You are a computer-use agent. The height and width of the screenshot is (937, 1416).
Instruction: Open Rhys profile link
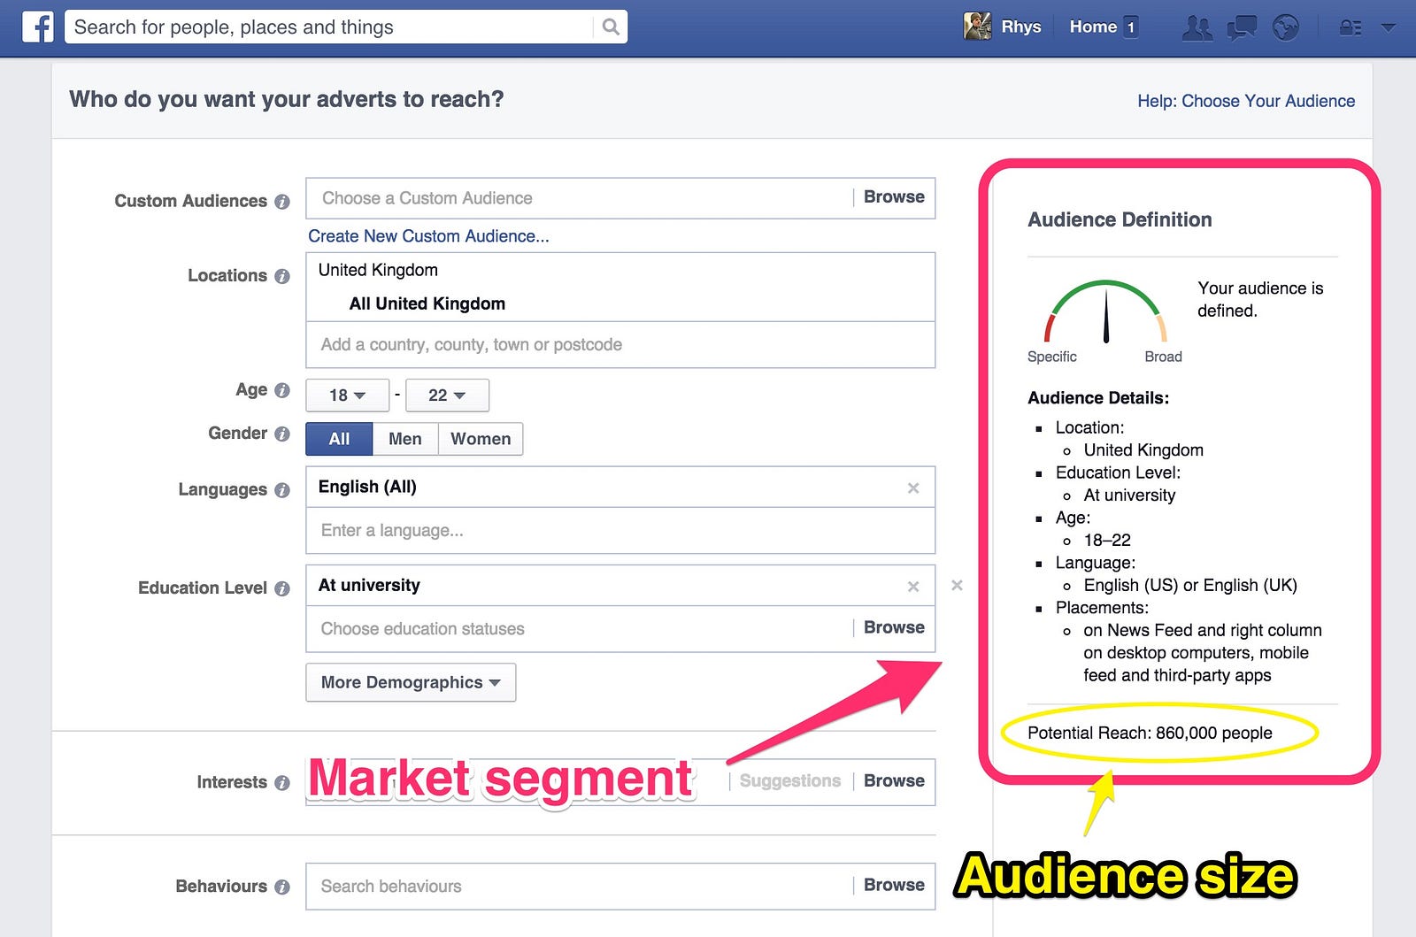pos(1021,27)
